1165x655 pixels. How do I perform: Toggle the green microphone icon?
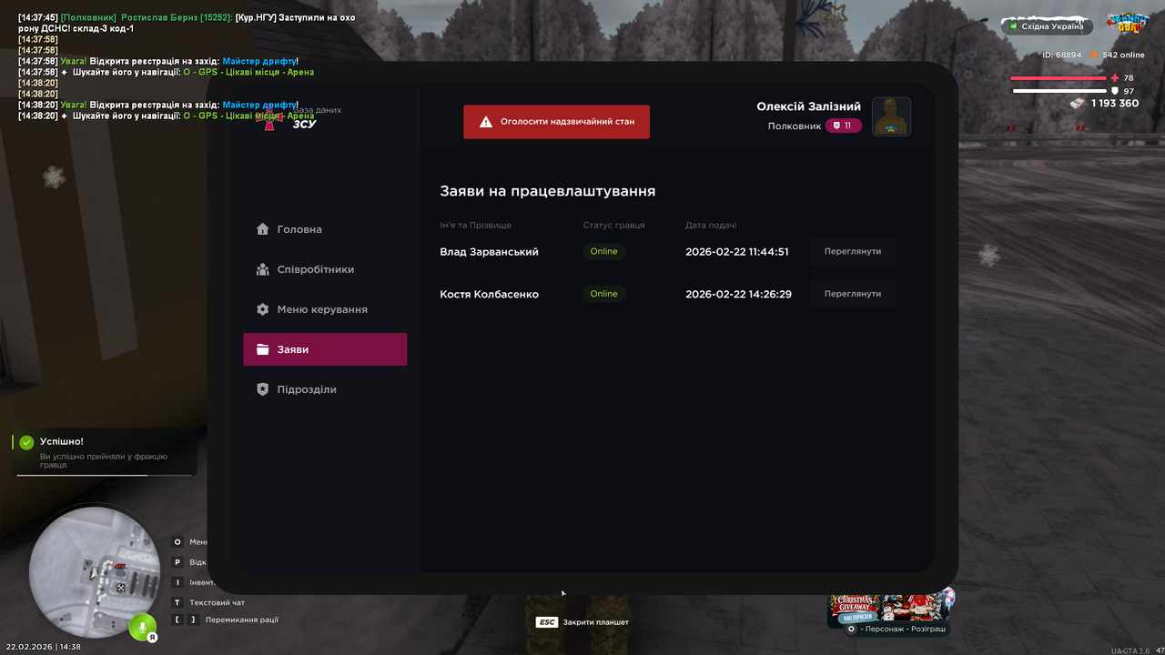(x=141, y=626)
